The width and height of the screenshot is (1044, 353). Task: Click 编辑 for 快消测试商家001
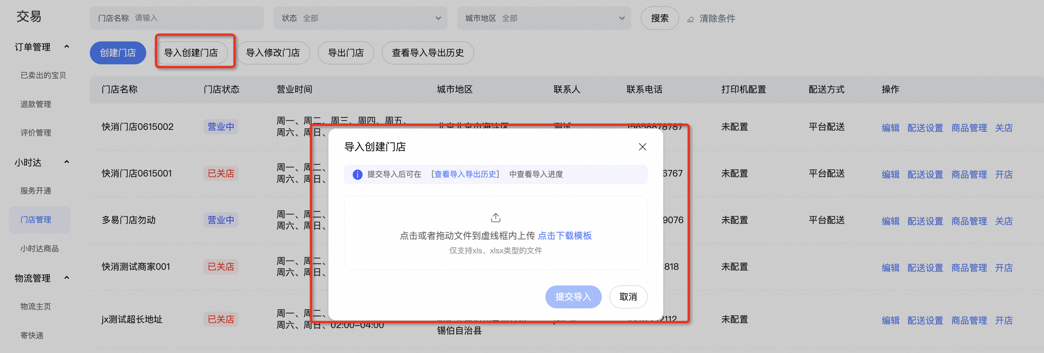pyautogui.click(x=891, y=268)
